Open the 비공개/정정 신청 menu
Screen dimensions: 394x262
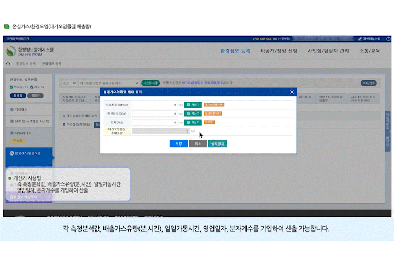279,50
